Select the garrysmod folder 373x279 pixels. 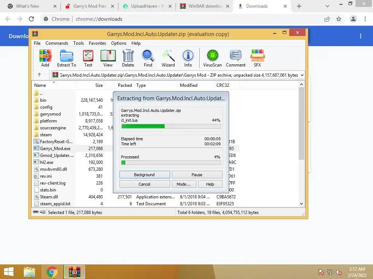click(x=50, y=114)
